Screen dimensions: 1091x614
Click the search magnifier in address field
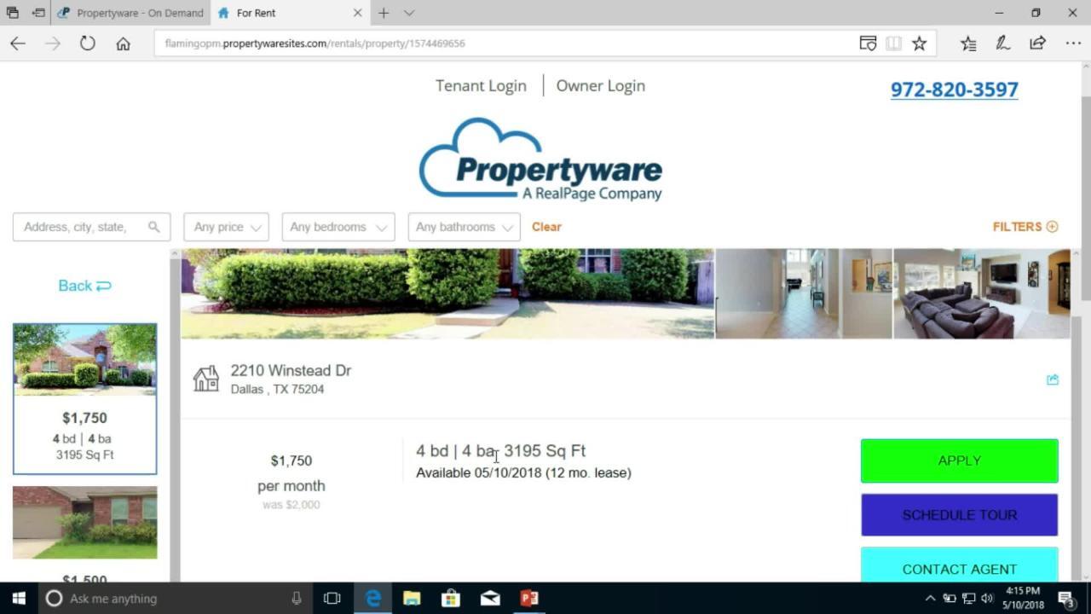click(x=153, y=227)
